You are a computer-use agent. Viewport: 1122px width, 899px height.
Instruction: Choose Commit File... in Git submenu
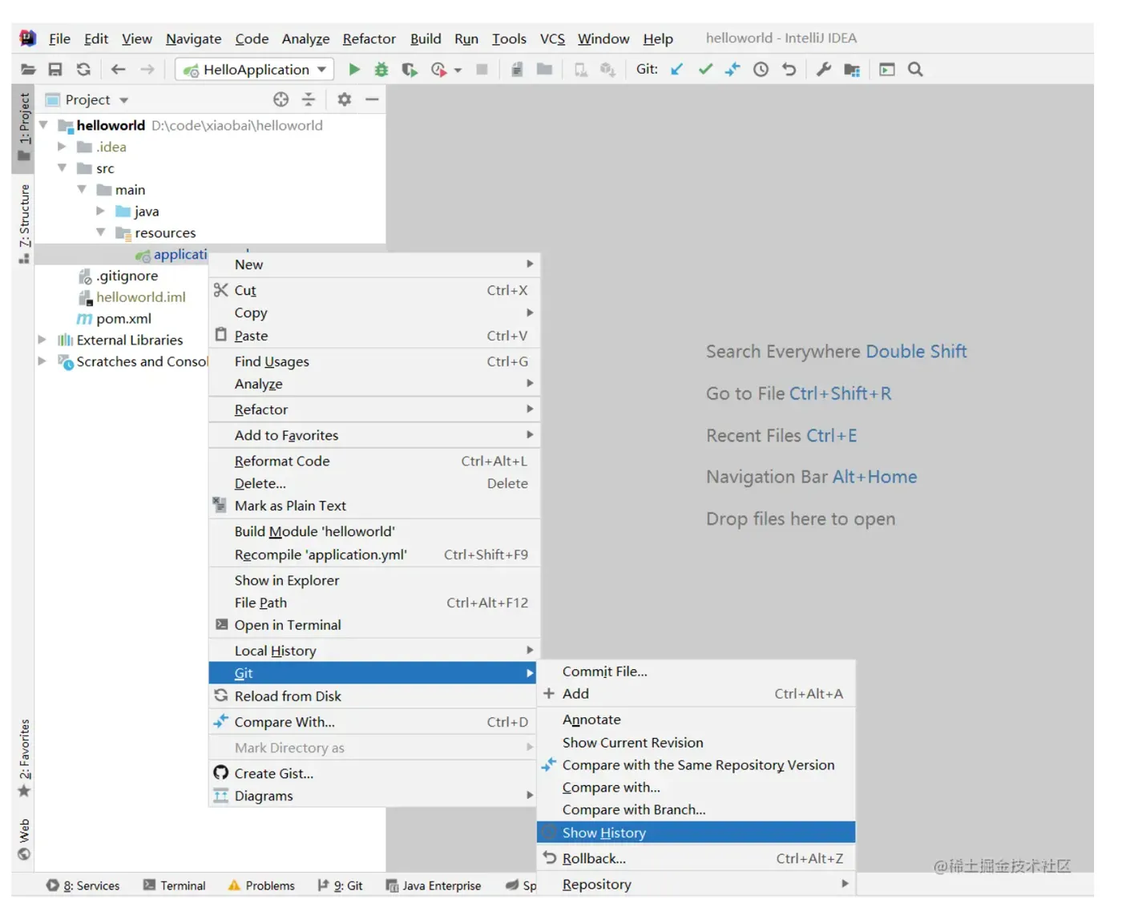point(696,671)
